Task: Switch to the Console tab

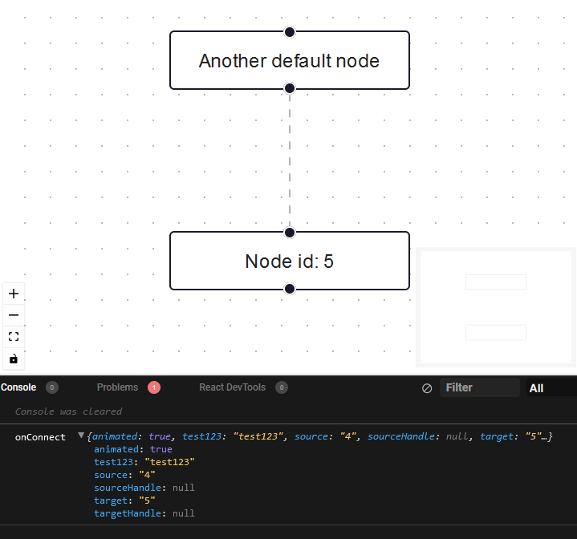Action: click(x=18, y=387)
